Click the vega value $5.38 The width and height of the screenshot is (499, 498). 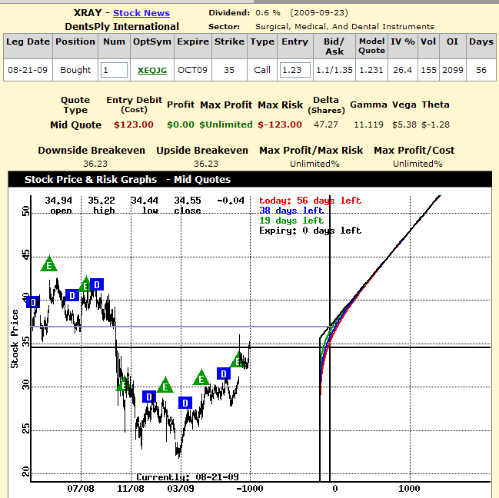404,124
